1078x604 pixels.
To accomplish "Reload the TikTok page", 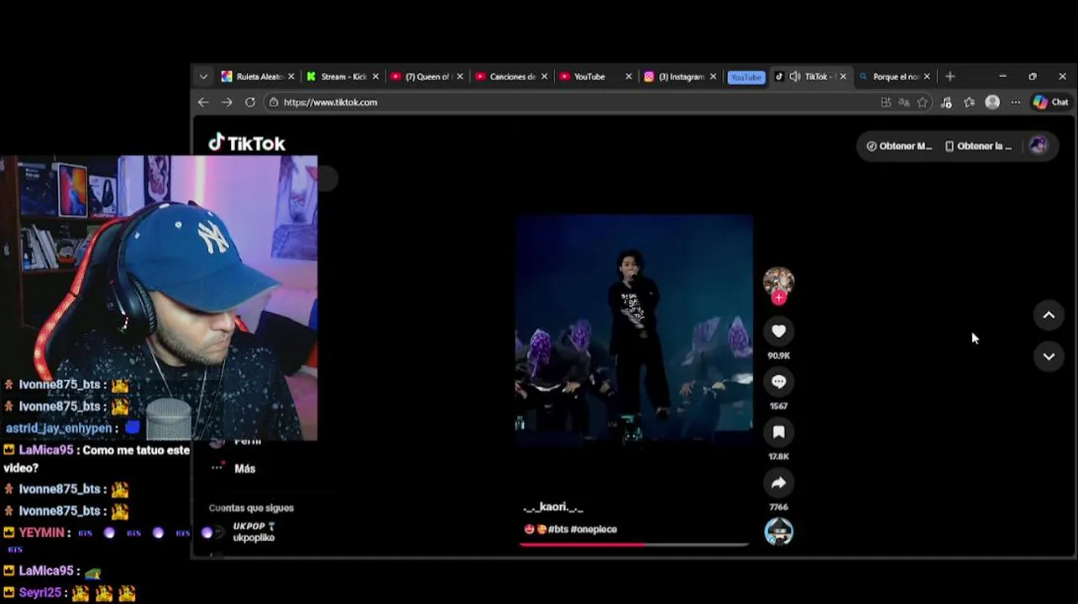I will click(x=250, y=102).
